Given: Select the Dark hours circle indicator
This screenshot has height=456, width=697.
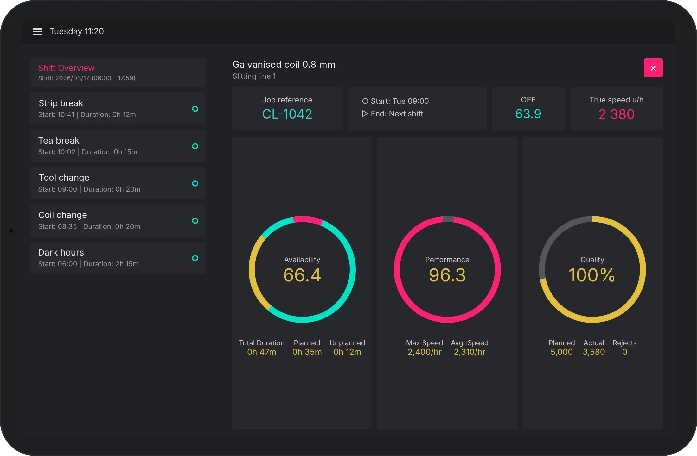Looking at the screenshot, I should pos(195,258).
